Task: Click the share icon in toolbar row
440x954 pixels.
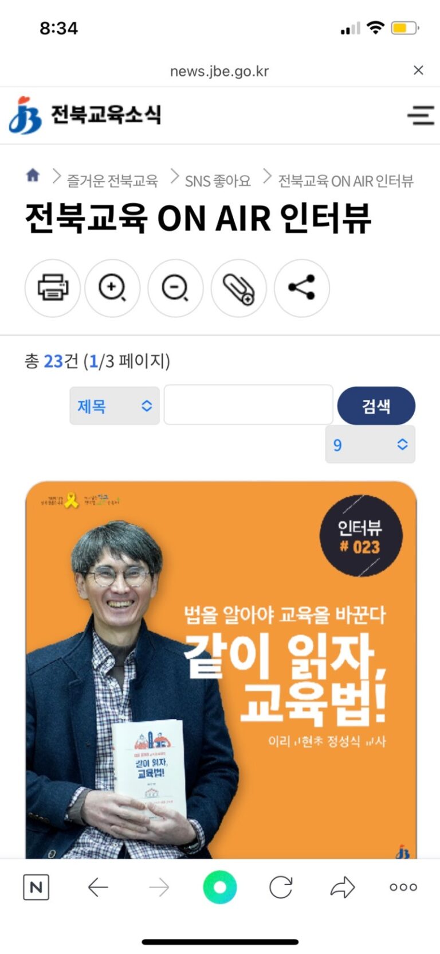Action: 301,288
